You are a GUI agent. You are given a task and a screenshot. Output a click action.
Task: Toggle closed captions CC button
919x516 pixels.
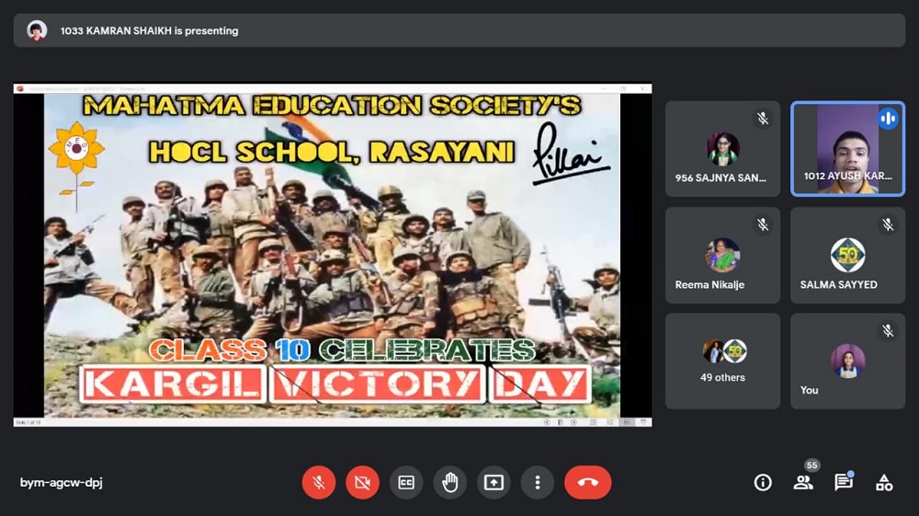(405, 482)
